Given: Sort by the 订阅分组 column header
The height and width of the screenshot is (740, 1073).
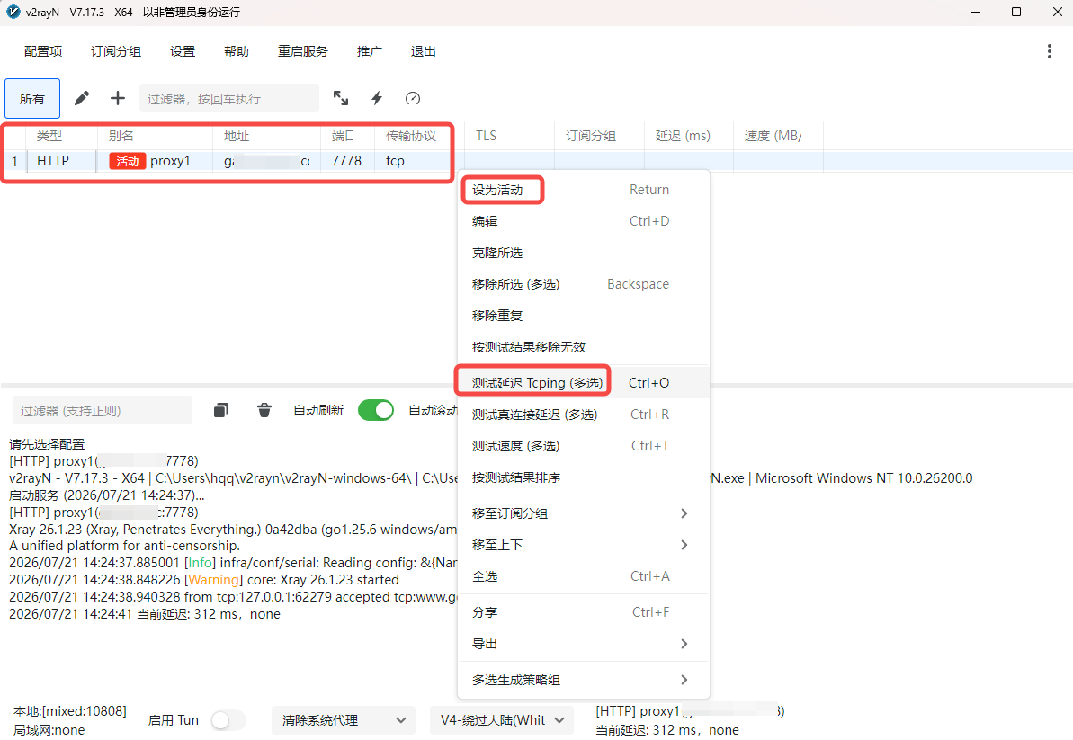Looking at the screenshot, I should 599,136.
